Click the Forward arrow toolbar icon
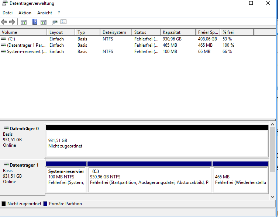The width and height of the screenshot is (279, 217). [x=12, y=22]
